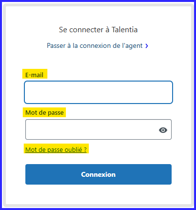Follow the forgotten password hyperlink

[56, 149]
